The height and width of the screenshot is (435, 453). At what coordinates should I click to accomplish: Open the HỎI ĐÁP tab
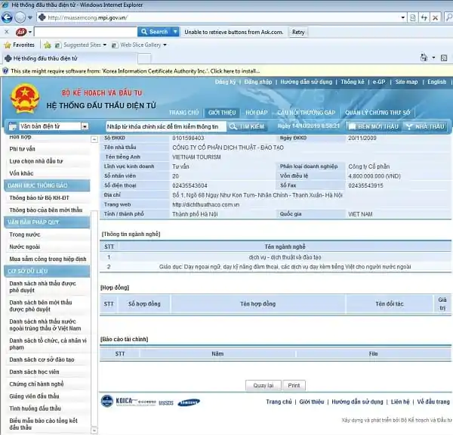tap(257, 112)
